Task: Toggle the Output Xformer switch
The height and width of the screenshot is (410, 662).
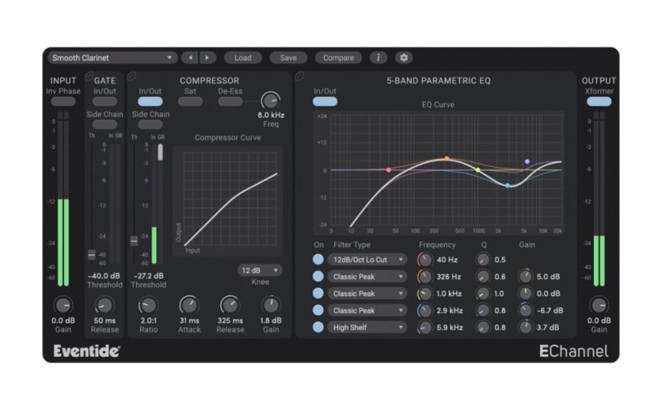Action: (x=599, y=101)
